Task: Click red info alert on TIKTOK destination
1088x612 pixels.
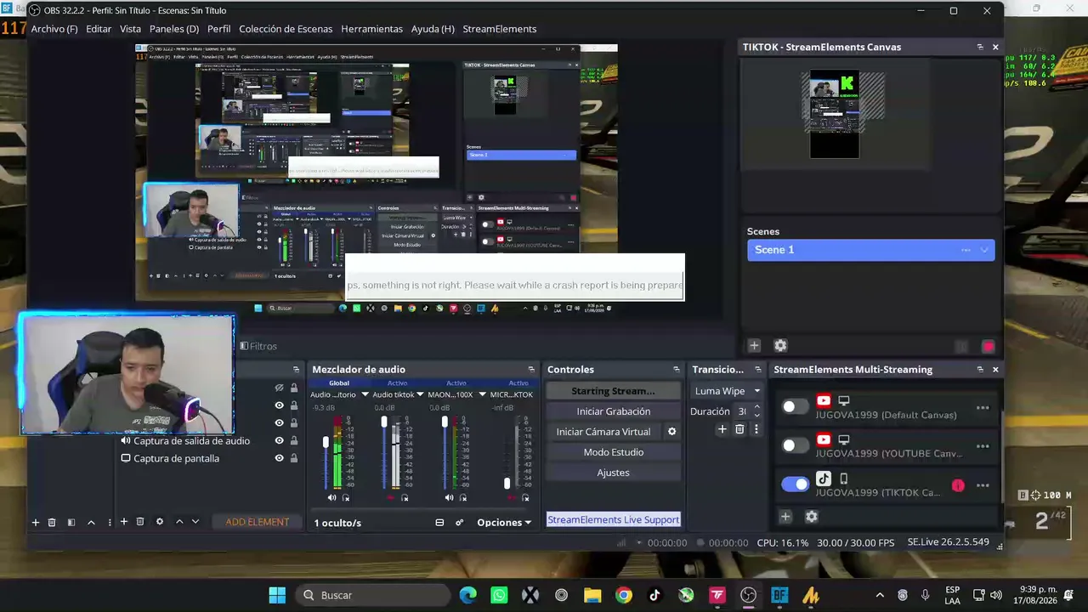Action: [x=958, y=485]
